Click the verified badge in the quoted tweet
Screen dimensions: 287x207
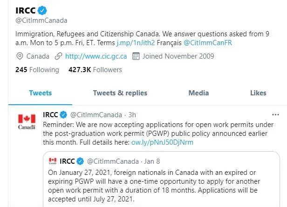click(80, 161)
